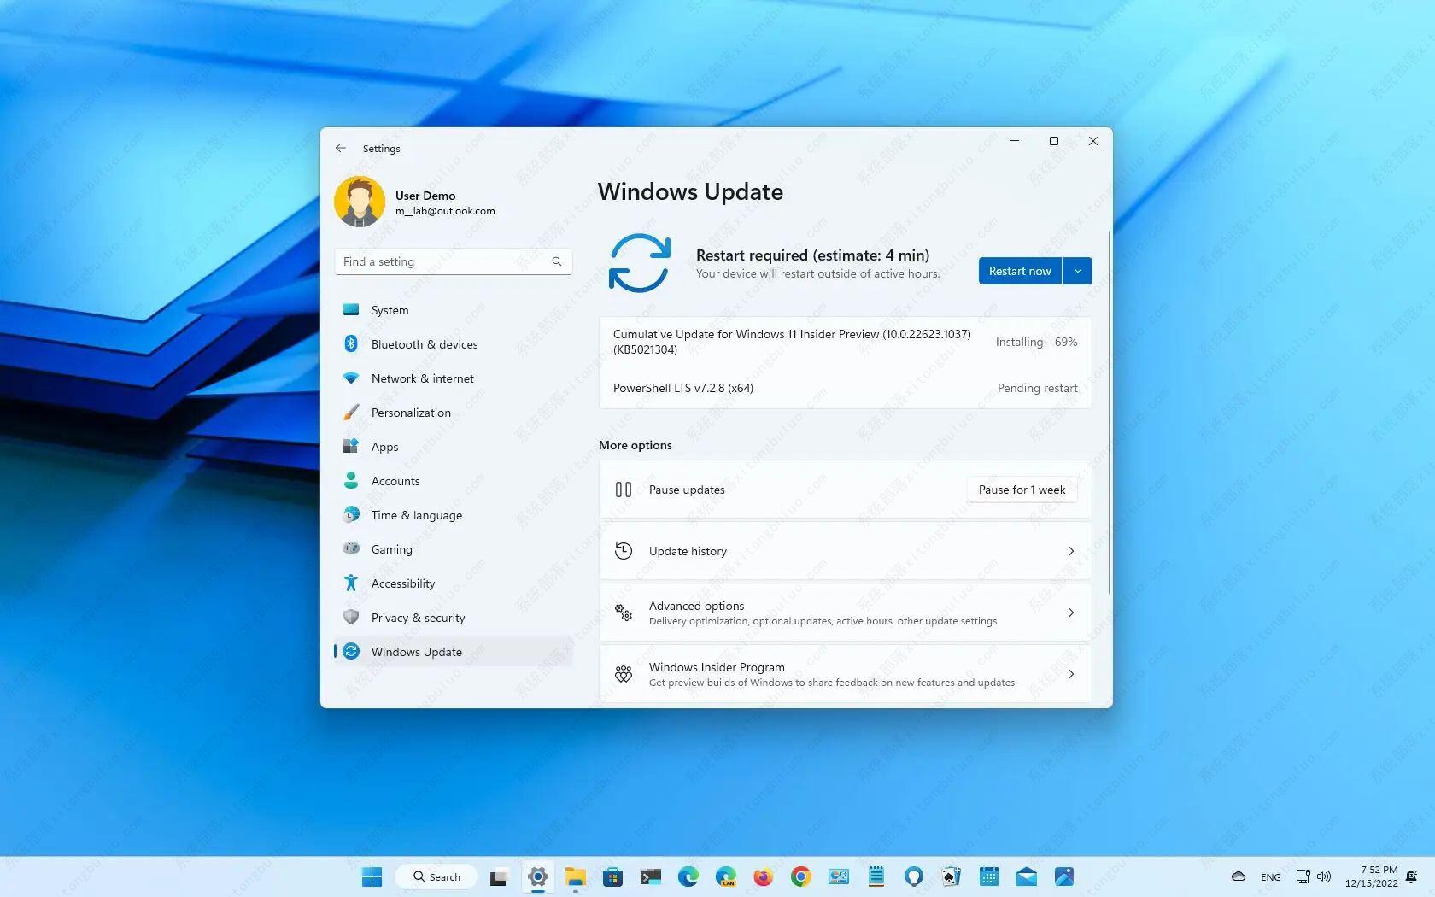Click the back arrow in Settings

point(341,148)
